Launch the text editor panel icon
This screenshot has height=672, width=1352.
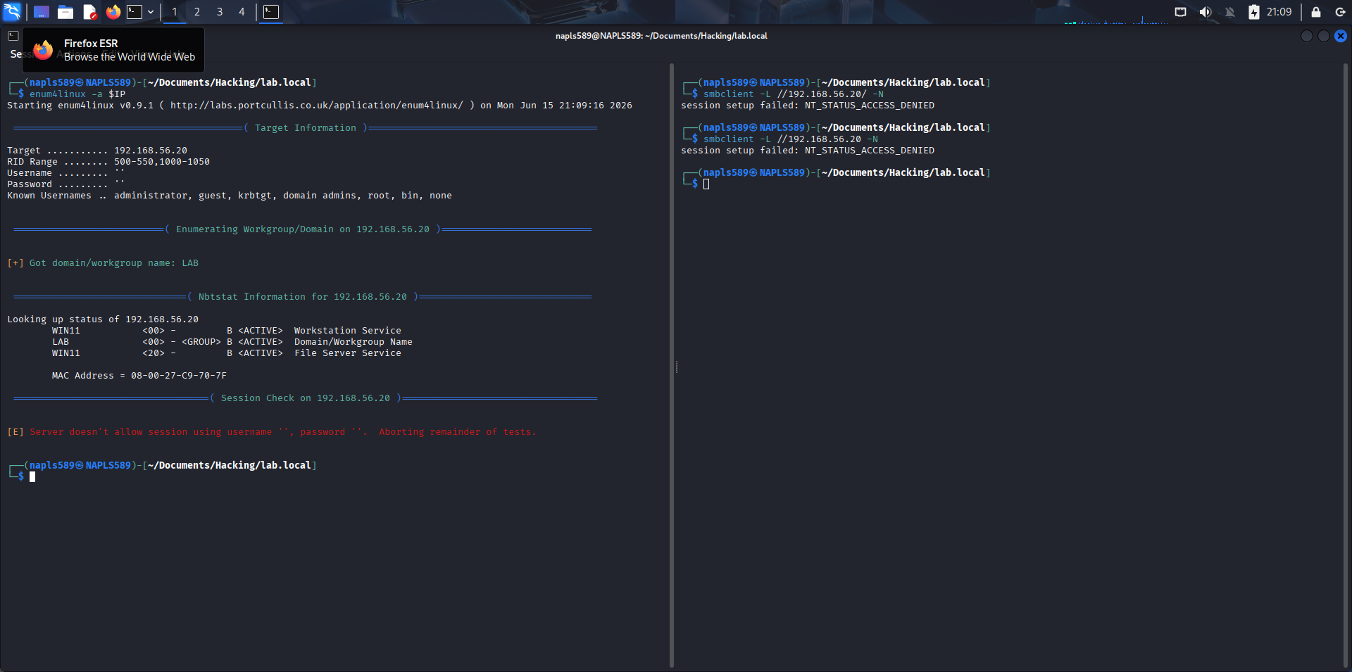point(89,12)
